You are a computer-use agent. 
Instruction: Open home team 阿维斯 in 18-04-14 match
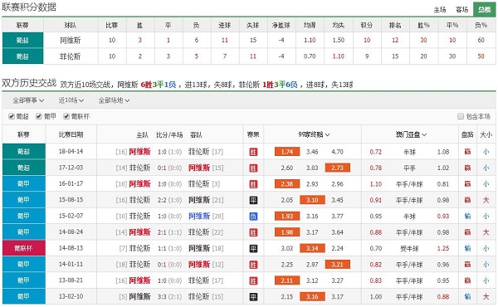[x=139, y=152]
